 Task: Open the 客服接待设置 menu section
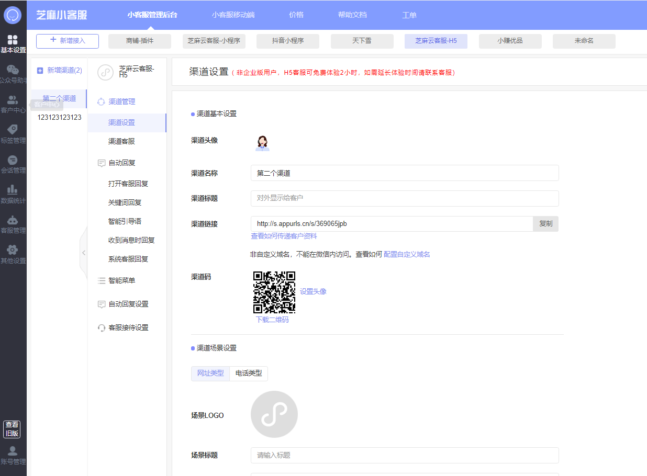[127, 327]
